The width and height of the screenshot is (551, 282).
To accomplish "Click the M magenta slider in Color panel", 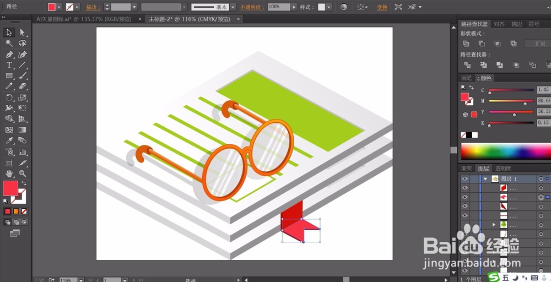I will pos(511,101).
